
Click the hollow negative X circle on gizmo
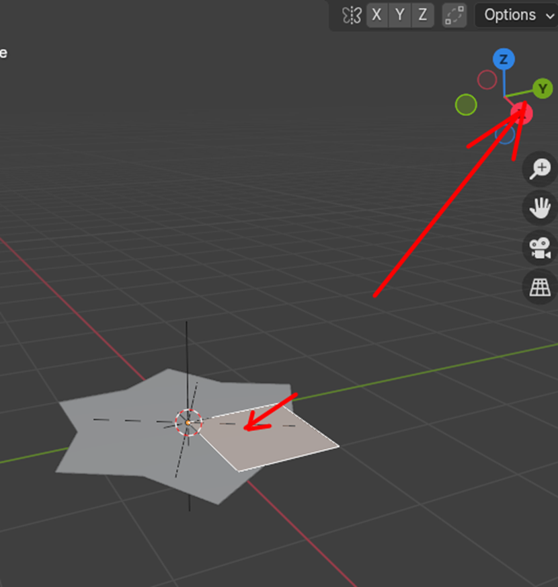point(487,79)
